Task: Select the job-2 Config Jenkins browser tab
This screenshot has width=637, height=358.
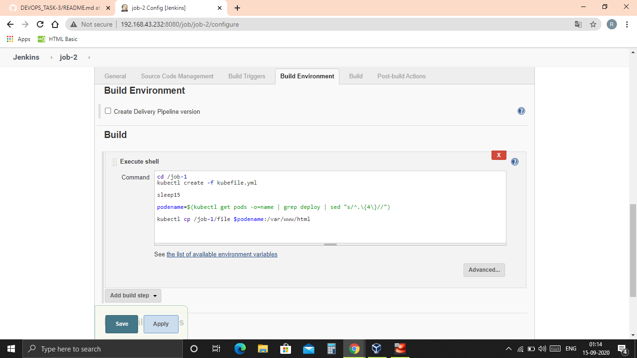Action: (171, 8)
